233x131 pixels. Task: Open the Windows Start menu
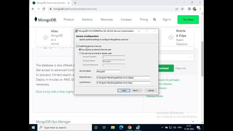33,128
